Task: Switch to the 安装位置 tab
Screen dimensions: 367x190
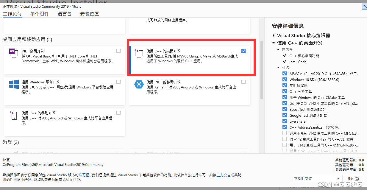Action: pyautogui.click(x=90, y=14)
